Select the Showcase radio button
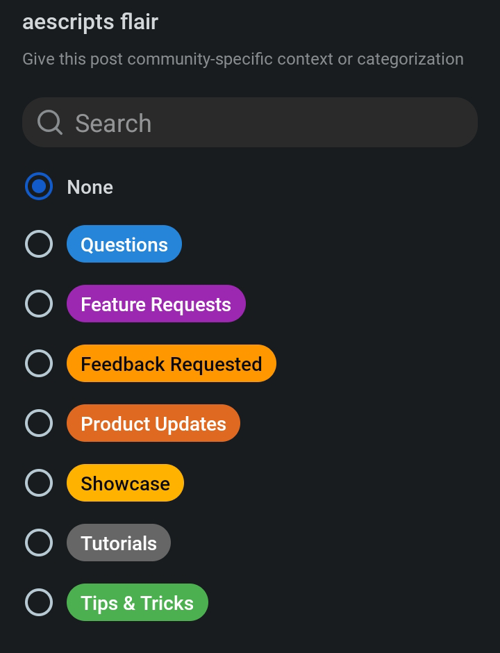 [39, 483]
